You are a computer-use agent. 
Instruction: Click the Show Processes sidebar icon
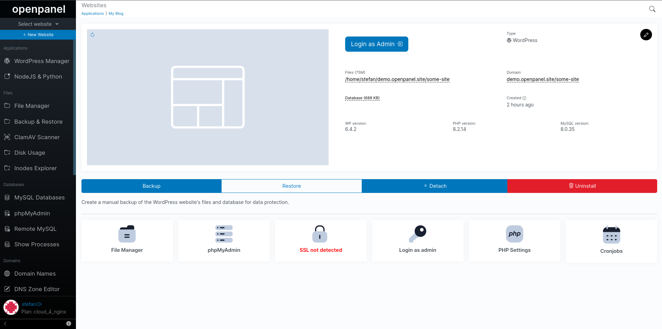pos(7,244)
